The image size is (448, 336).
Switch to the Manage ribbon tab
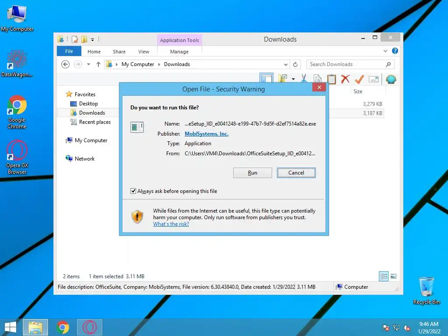coord(179,52)
